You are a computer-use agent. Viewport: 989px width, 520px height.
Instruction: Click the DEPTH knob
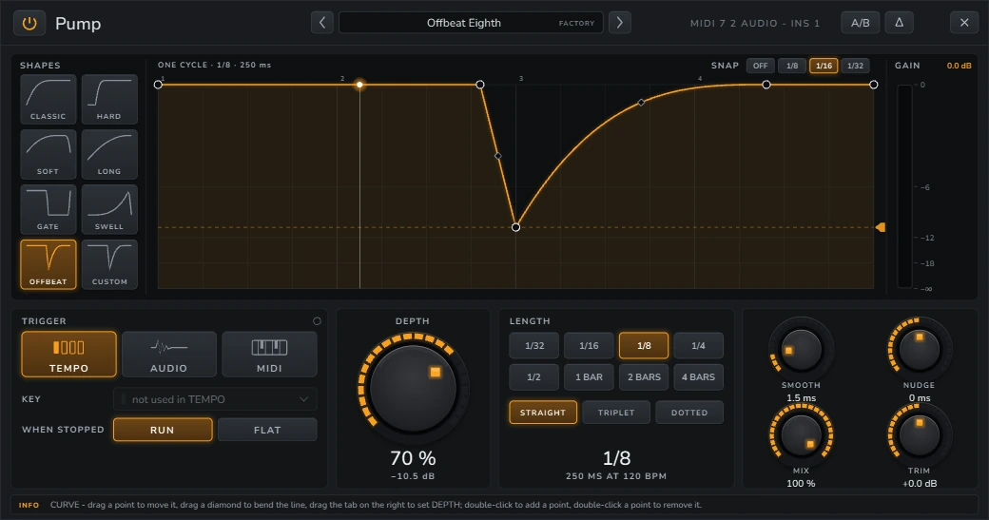(413, 388)
